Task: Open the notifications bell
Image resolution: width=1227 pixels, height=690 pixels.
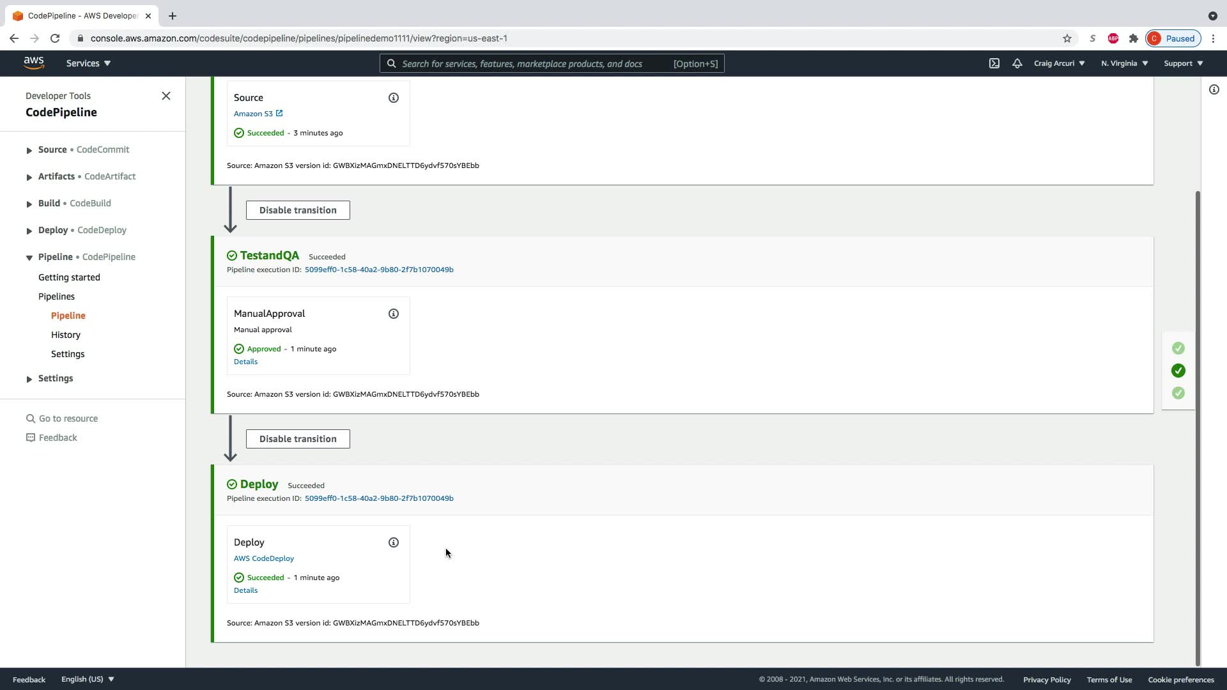Action: tap(1017, 63)
